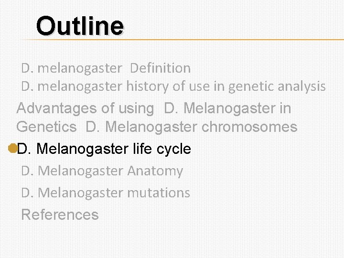Select the 'Advantages of using' text

pos(85,108)
